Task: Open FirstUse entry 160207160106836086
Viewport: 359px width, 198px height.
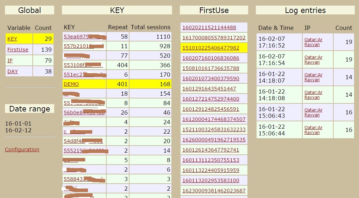Action: coord(210,58)
